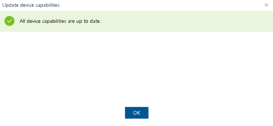
Task: Select the 'All device capabilities are up to date' message
Action: pyautogui.click(x=60, y=21)
